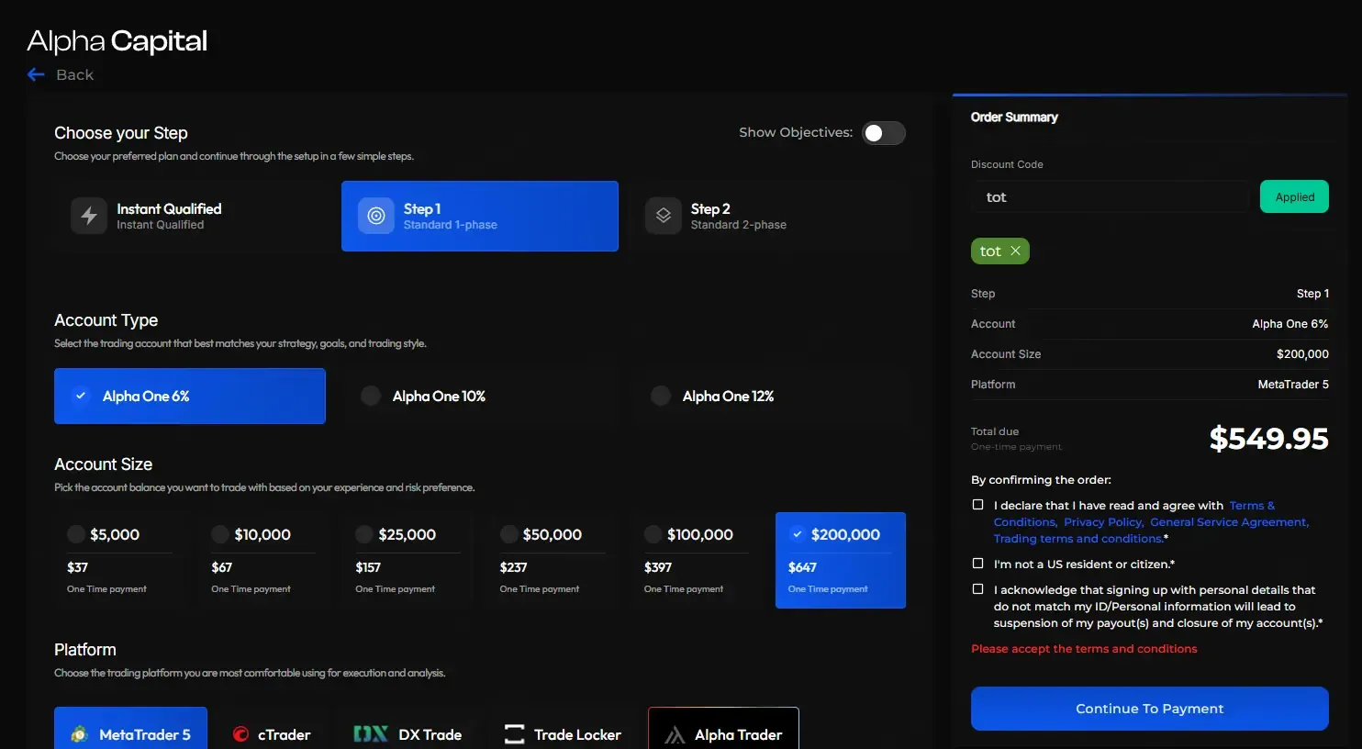The image size is (1362, 749).
Task: Go Back to the previous page
Action: (x=61, y=74)
